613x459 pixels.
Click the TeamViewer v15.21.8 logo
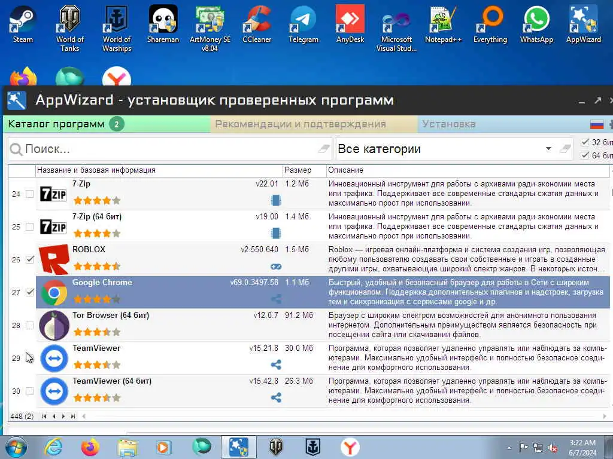pyautogui.click(x=54, y=358)
